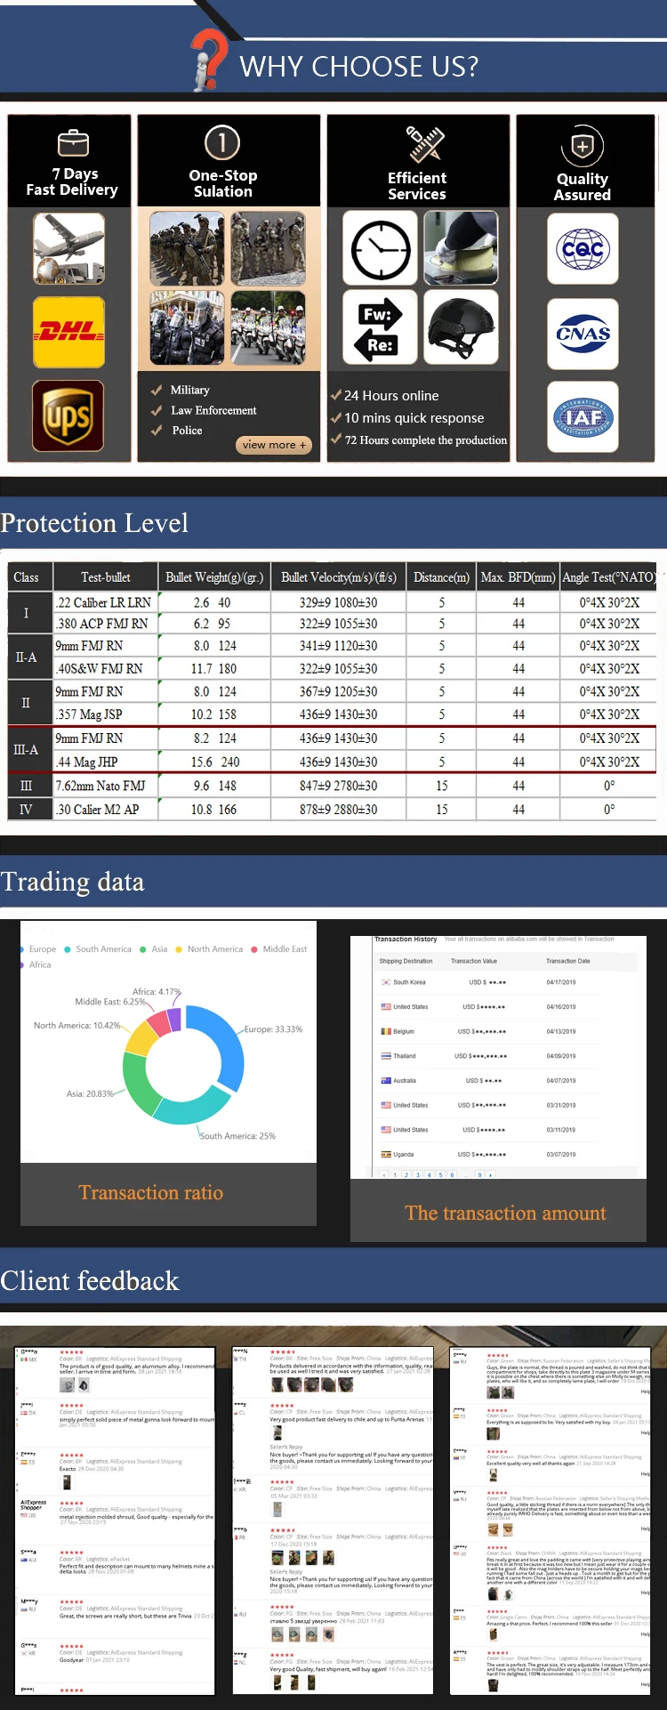Click the Bullet Velocity(m/s)/(ft/s) column header
667x1710 pixels.
(x=338, y=577)
